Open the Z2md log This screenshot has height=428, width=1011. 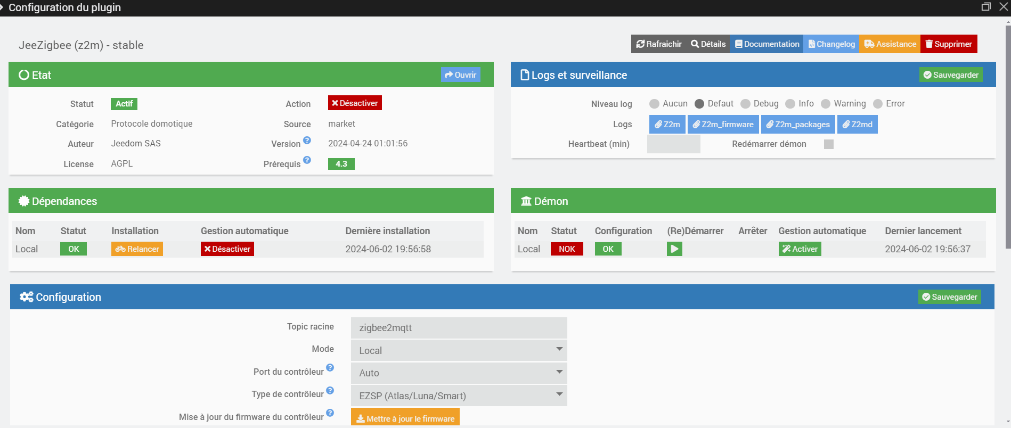[x=858, y=125]
